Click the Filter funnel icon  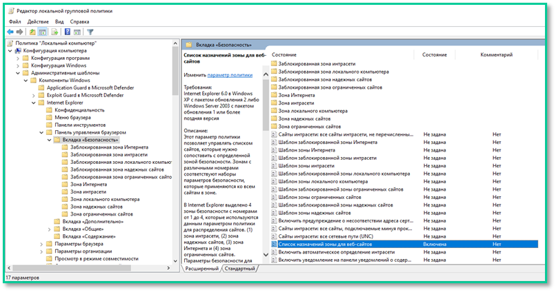tap(90, 32)
